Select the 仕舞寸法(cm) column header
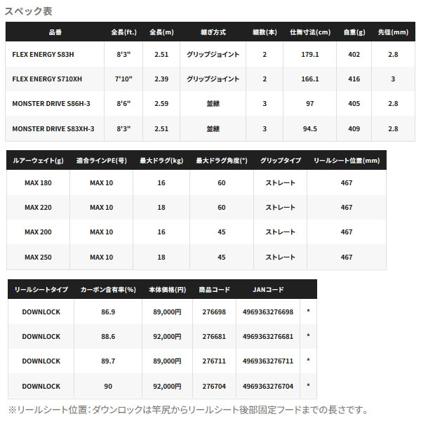Screen dimensions: 421x421 (309, 32)
